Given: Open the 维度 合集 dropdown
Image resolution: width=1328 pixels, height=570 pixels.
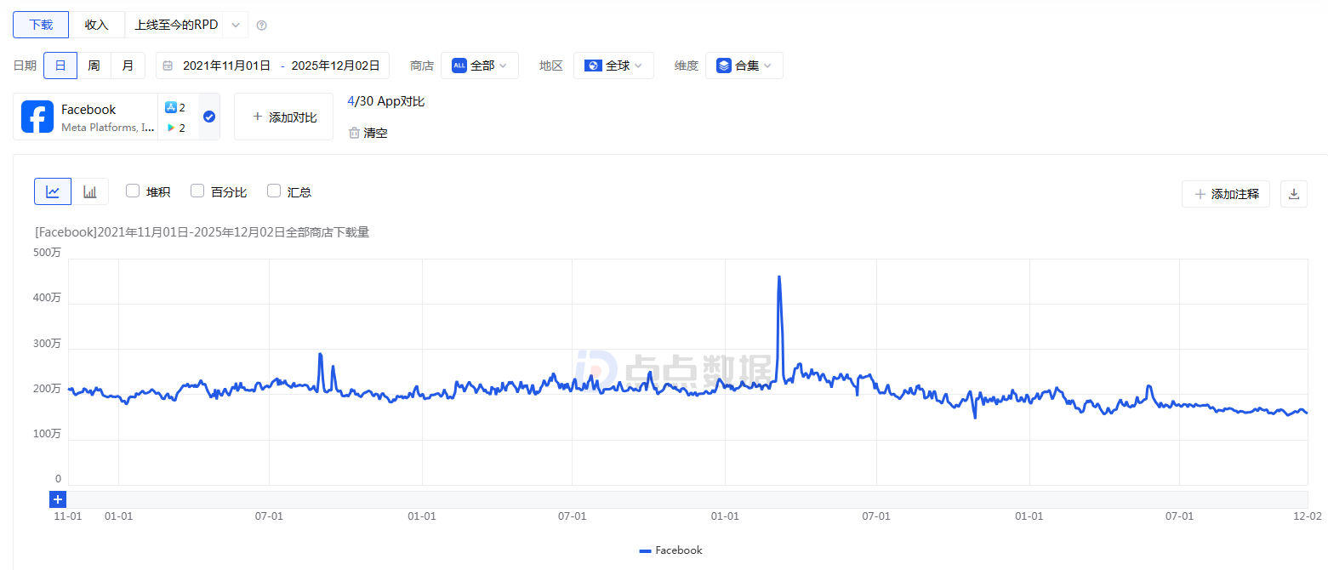Looking at the screenshot, I should [x=744, y=66].
